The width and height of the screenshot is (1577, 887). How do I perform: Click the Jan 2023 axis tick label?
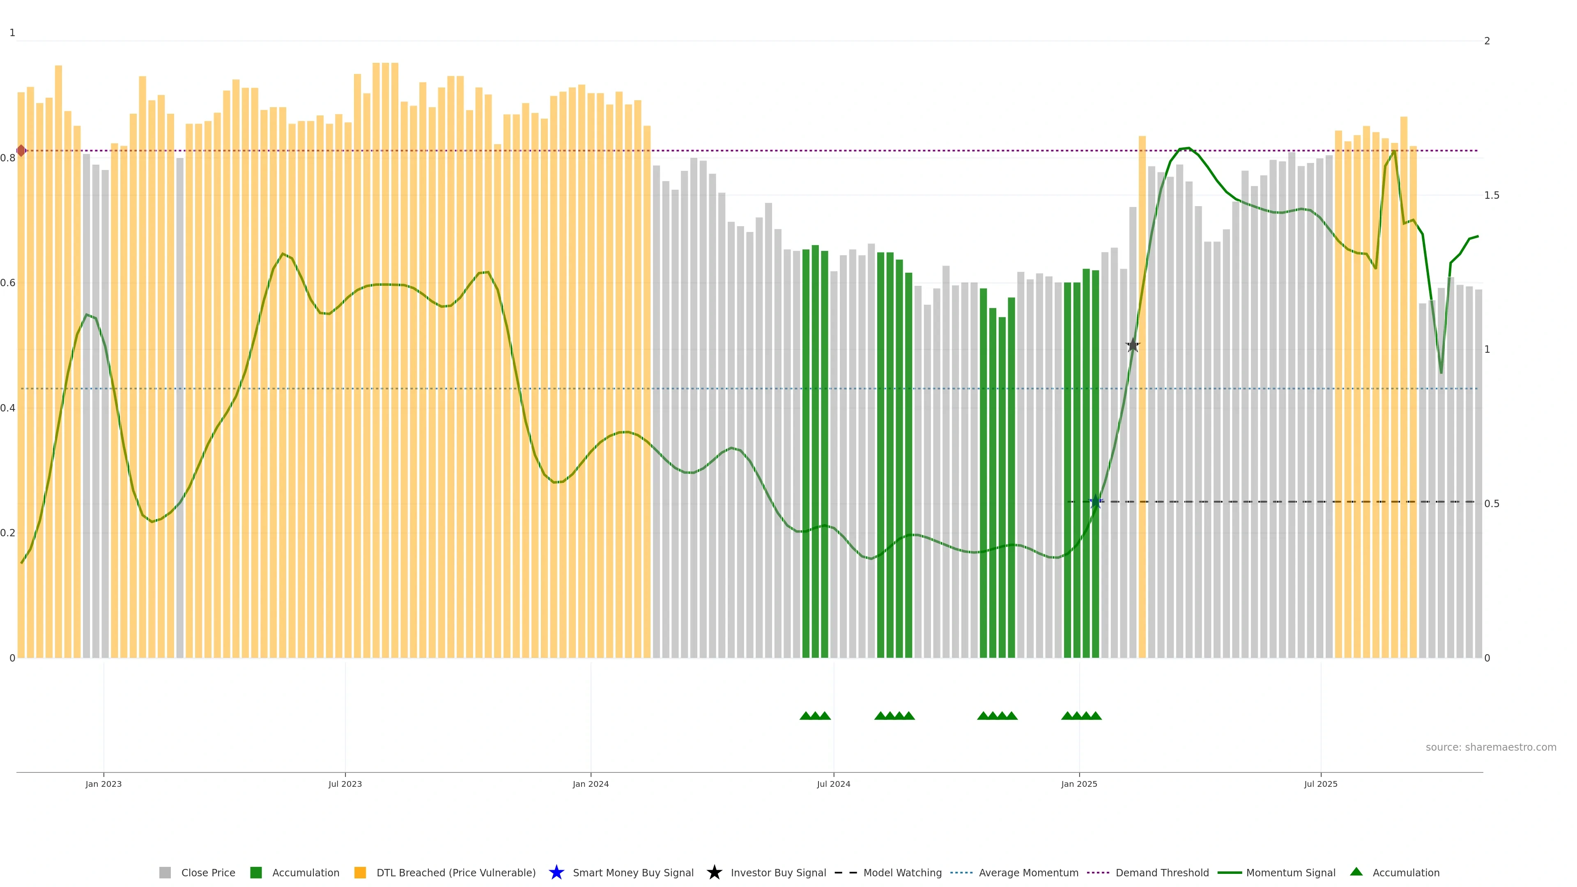103,784
